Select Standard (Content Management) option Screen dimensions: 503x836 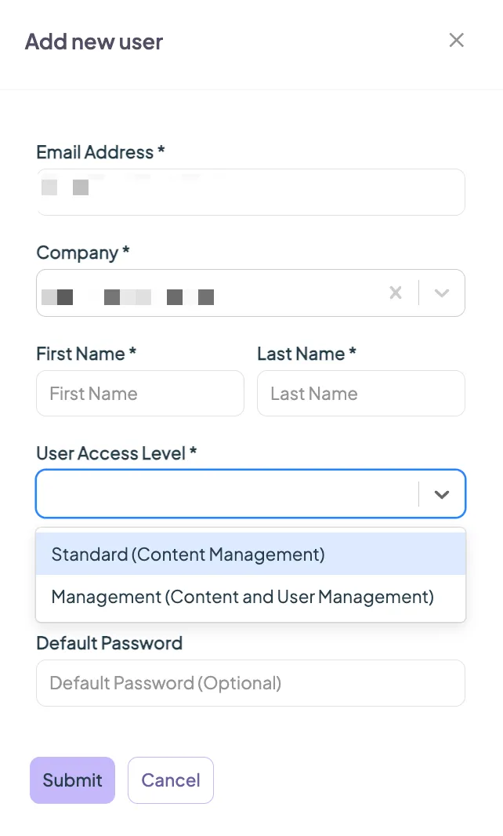click(x=251, y=554)
